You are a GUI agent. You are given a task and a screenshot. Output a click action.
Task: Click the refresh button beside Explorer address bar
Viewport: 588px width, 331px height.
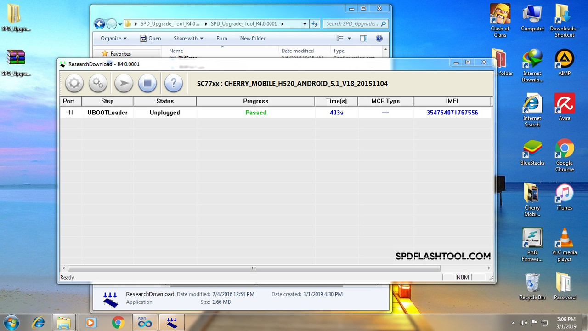[x=315, y=24]
